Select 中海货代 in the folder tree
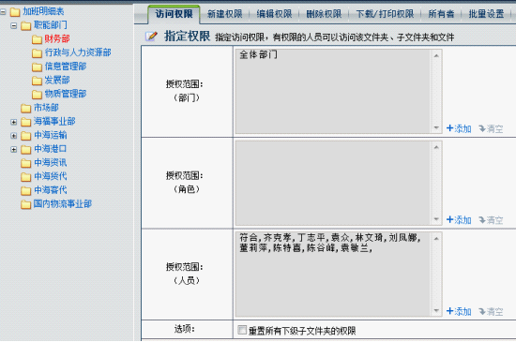 pyautogui.click(x=51, y=176)
